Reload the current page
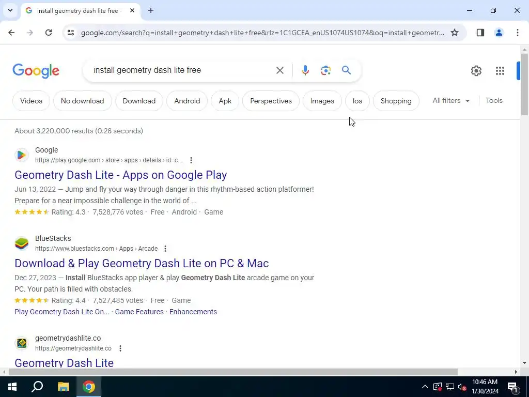Screen dimensions: 529x397 point(49,33)
